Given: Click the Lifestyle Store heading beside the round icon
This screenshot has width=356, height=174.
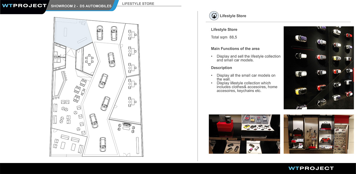Looking at the screenshot, I should click(233, 16).
